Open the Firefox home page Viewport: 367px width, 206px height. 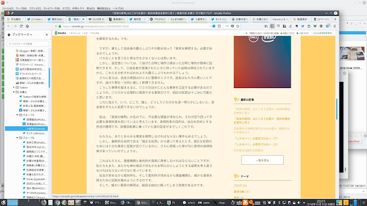(x=27, y=26)
